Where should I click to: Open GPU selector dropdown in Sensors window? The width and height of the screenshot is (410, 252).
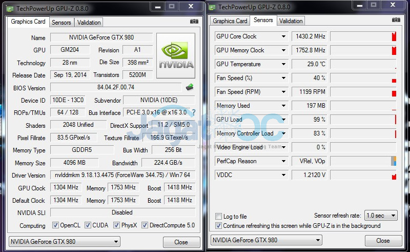266,240
